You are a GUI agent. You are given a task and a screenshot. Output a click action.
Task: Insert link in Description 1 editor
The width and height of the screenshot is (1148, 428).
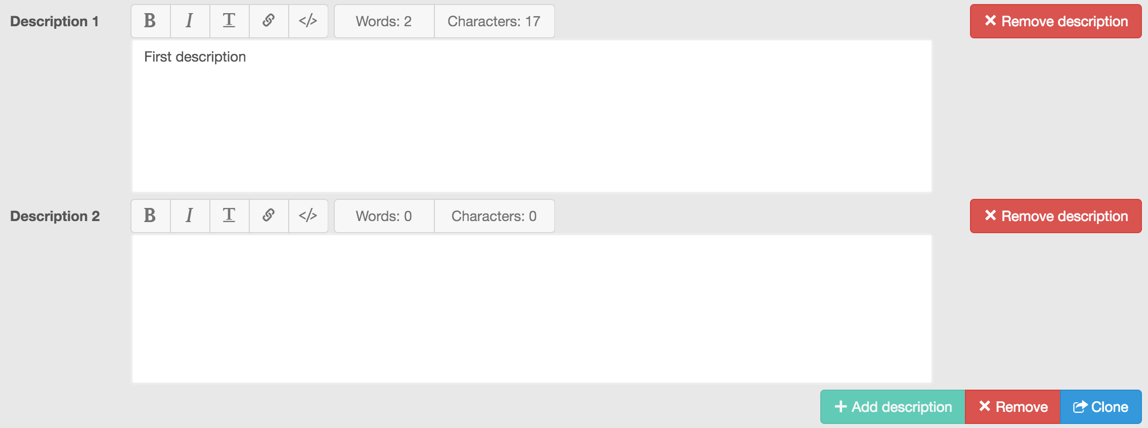pyautogui.click(x=269, y=21)
